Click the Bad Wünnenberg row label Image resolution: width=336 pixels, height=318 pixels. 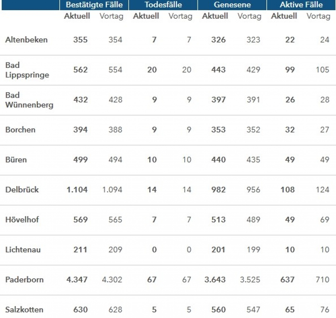coord(29,100)
